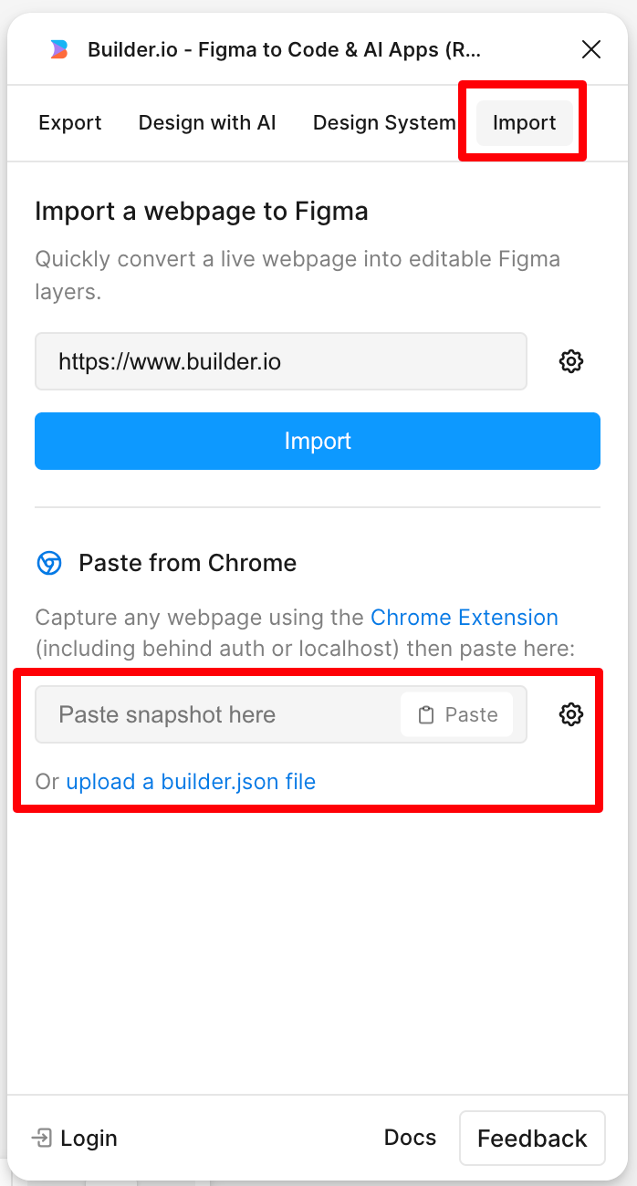
Task: Click the Builder.io logo icon
Action: pos(58,49)
